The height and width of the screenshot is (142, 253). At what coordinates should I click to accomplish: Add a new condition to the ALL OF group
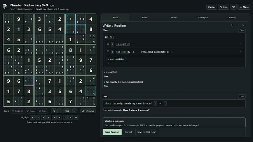[116, 59]
